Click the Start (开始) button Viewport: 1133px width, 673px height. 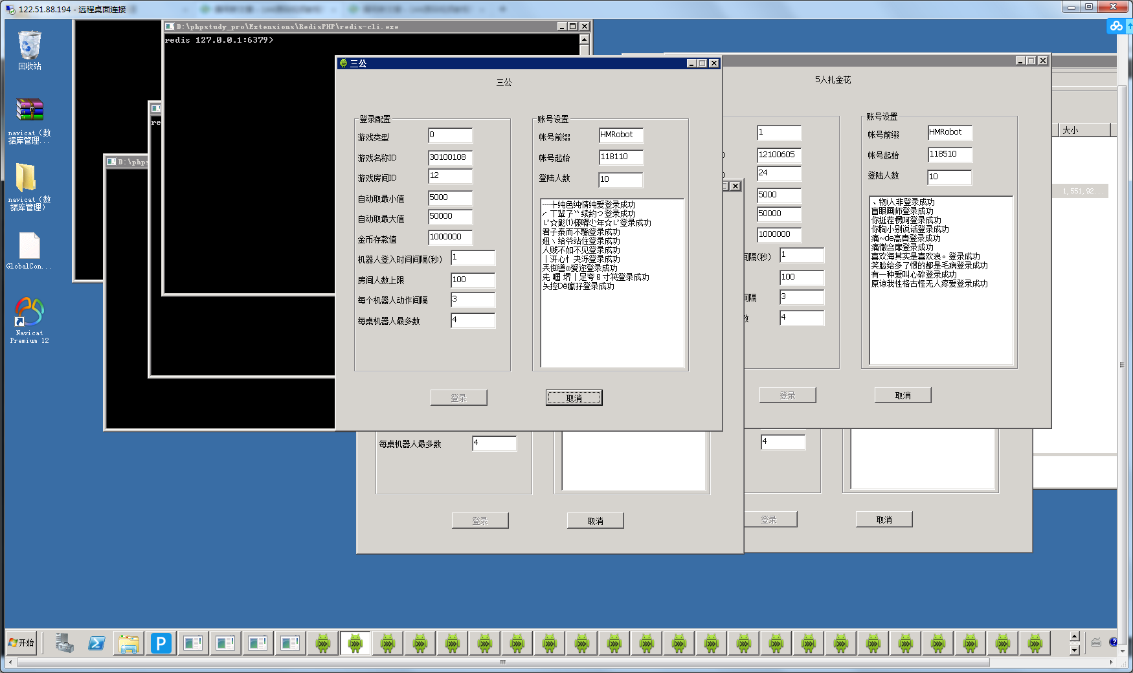pos(21,643)
